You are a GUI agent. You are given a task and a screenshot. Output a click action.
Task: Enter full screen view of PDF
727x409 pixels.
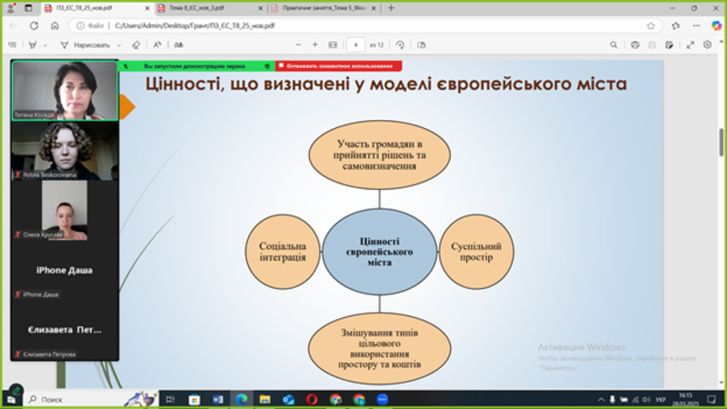(691, 45)
